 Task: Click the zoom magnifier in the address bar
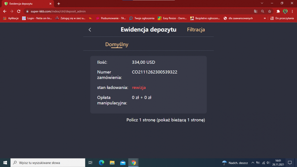(x=262, y=12)
